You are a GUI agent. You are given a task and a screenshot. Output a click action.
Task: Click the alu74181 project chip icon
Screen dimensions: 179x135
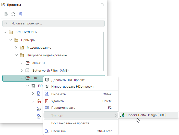pos(28,63)
